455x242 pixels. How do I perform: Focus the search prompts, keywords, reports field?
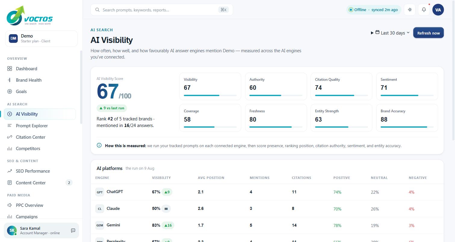pos(162,10)
